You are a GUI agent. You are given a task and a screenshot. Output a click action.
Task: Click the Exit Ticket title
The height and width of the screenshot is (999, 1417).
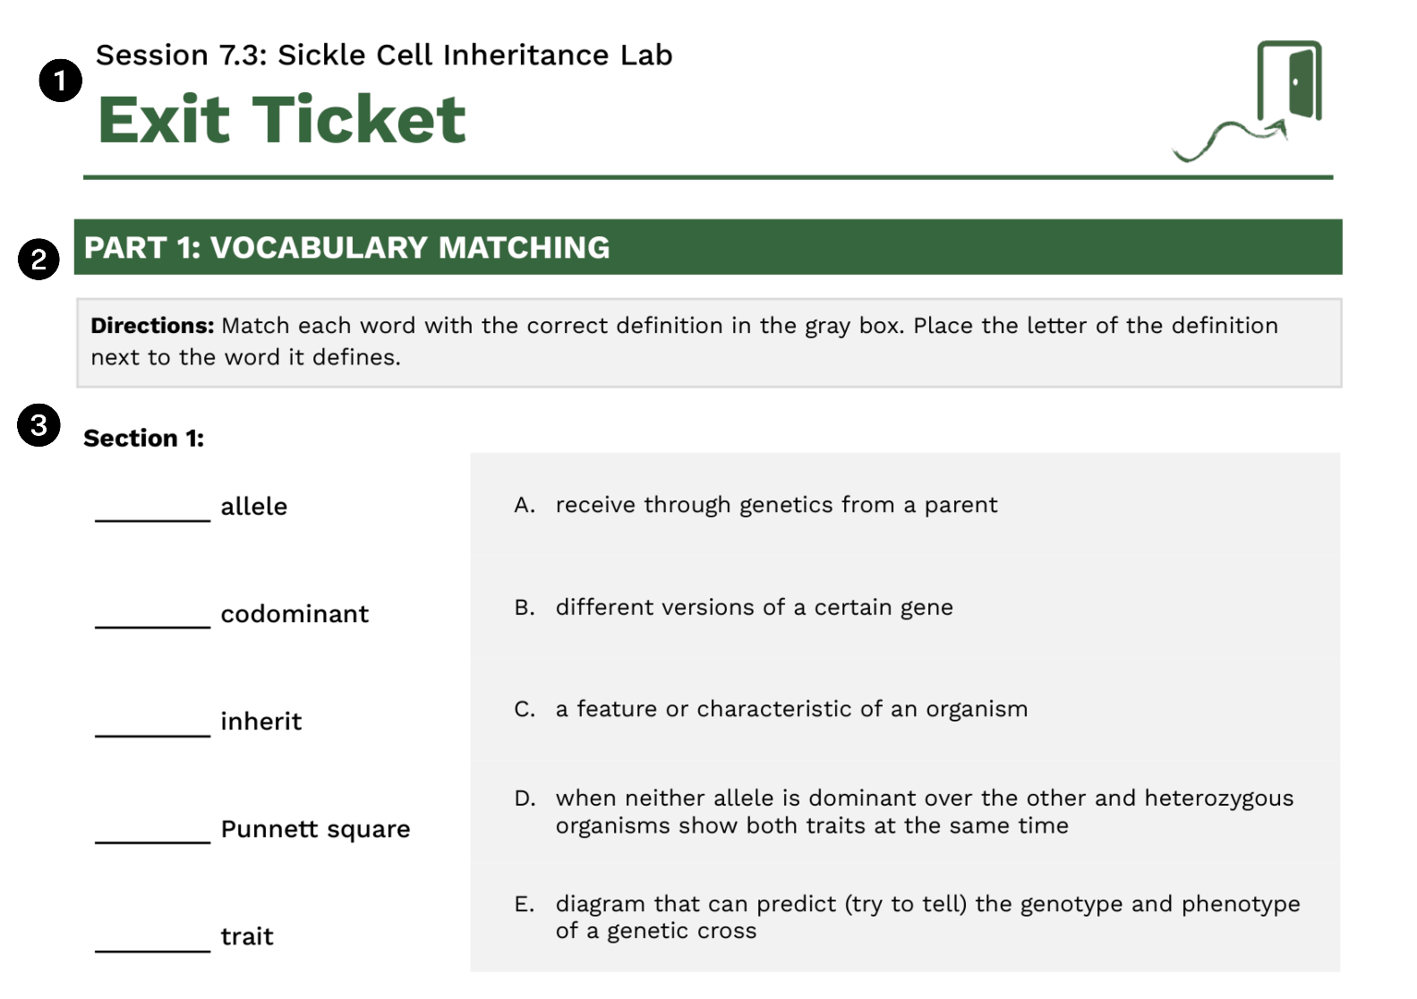[281, 119]
